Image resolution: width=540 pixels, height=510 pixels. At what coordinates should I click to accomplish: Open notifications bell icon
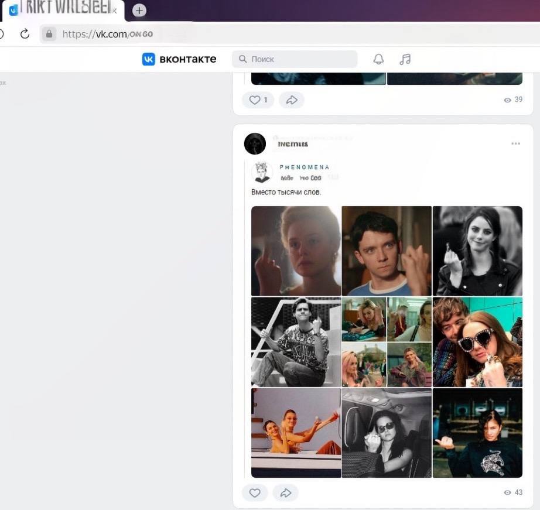coord(379,59)
